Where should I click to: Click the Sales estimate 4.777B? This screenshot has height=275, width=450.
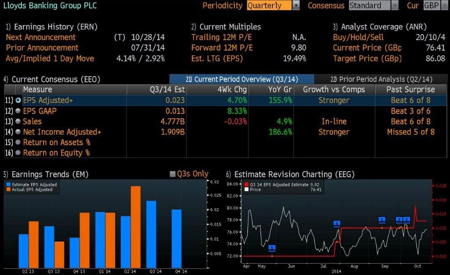tap(172, 121)
